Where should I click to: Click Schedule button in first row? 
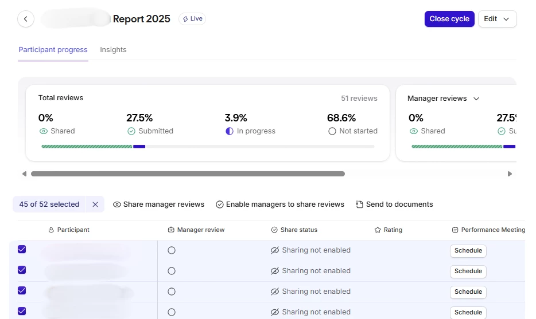tap(468, 251)
